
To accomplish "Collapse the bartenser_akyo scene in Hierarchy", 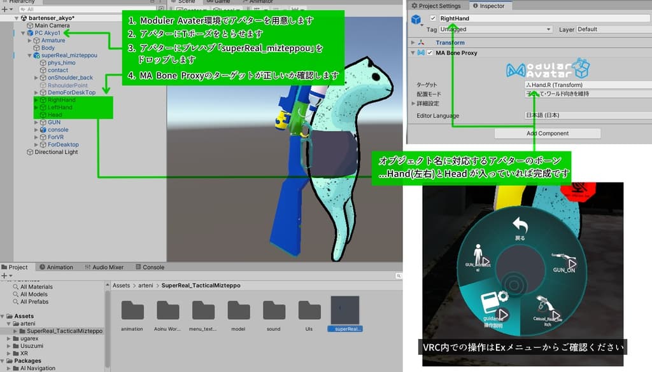I will click(17, 18).
